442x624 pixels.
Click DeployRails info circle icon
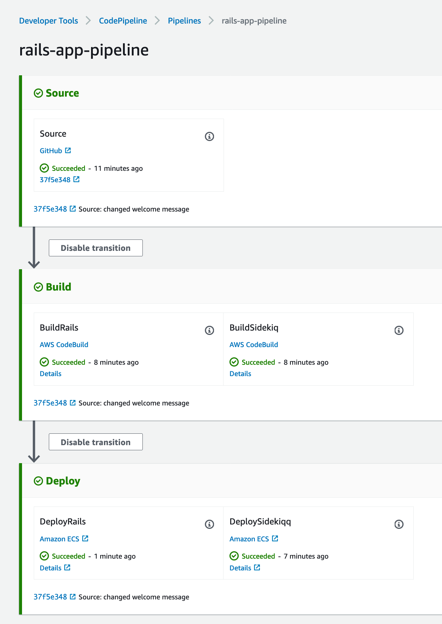click(209, 524)
